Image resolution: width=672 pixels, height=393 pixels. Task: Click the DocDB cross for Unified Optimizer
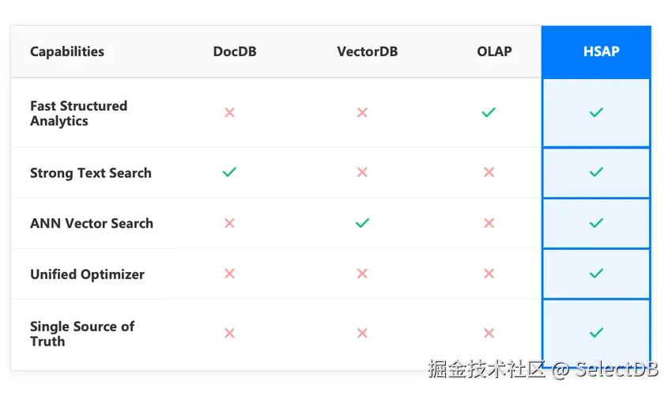(229, 274)
